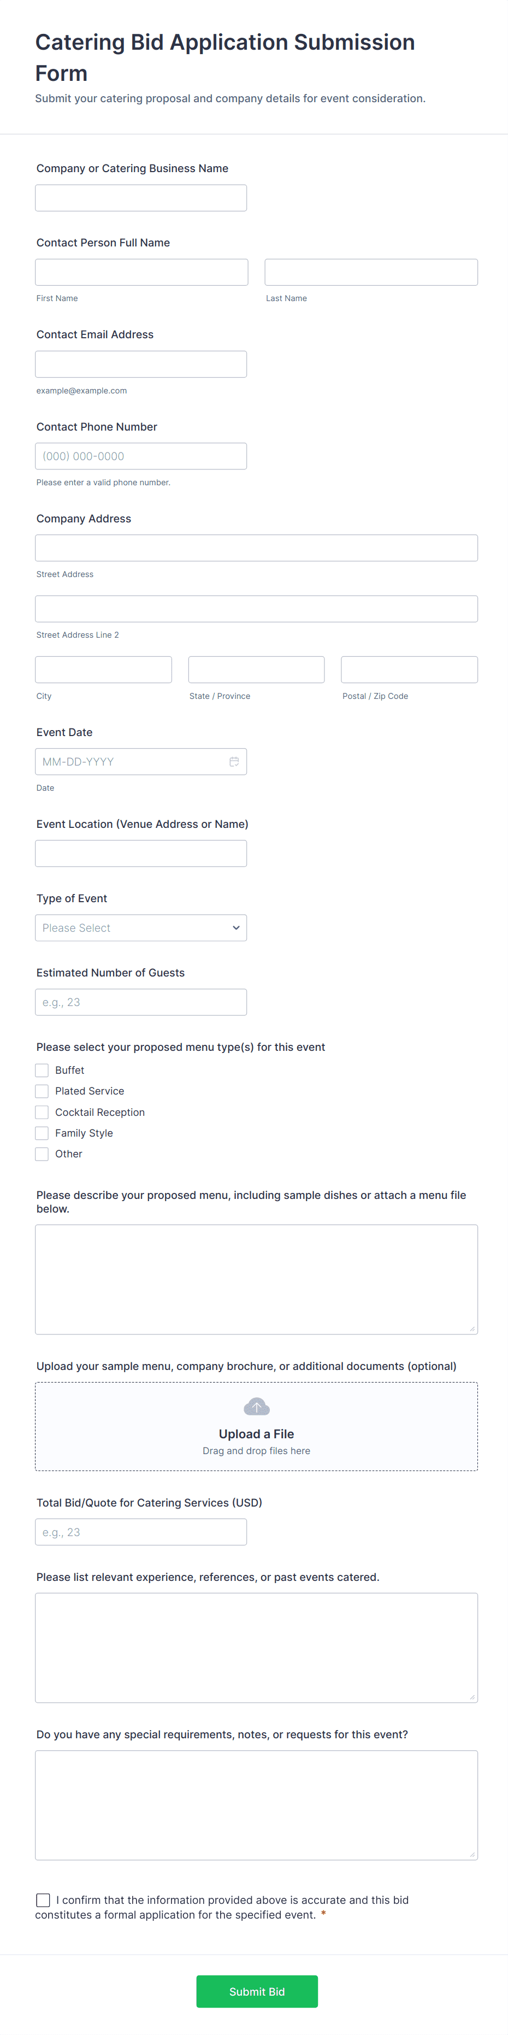This screenshot has width=508, height=2035.
Task: Click the calendar icon in Event Date
Action: pyautogui.click(x=234, y=762)
